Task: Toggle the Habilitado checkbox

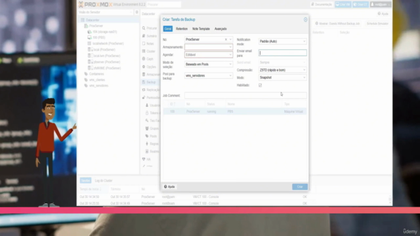Action: [x=260, y=85]
